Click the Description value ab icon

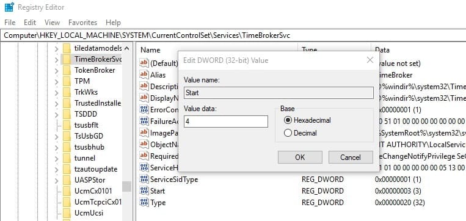[x=144, y=86]
